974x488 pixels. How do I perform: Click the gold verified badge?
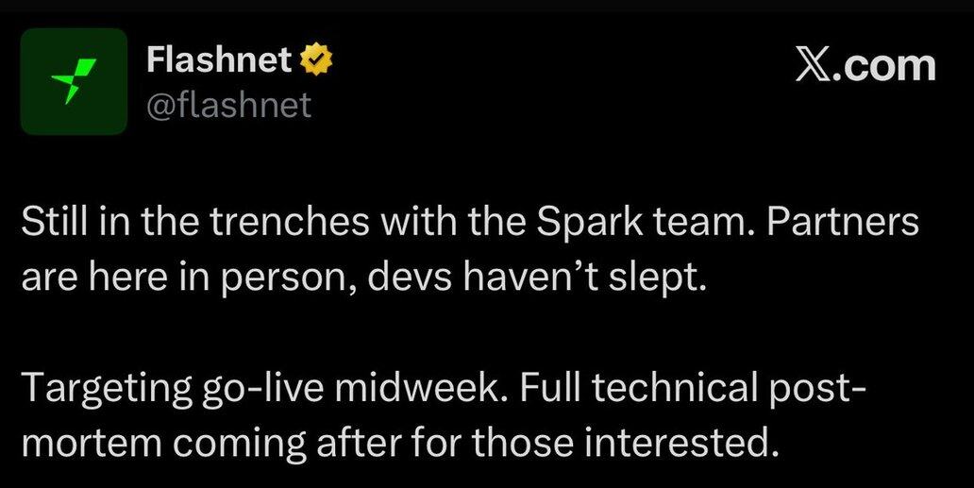pyautogui.click(x=316, y=61)
